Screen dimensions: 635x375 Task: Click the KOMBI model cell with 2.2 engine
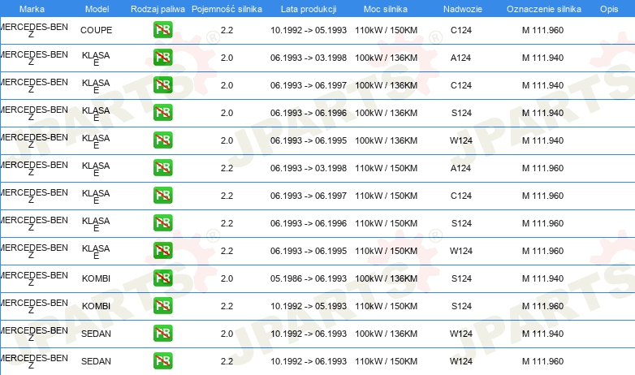coord(96,306)
